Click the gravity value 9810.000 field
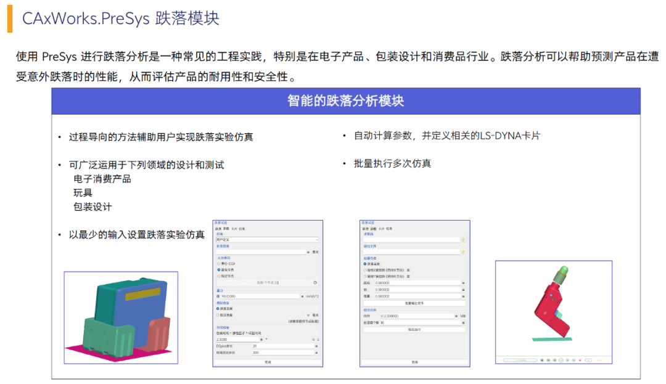The image size is (666, 384). 260,296
